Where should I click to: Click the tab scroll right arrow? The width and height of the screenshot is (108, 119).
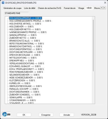pyautogui.click(x=104, y=8)
